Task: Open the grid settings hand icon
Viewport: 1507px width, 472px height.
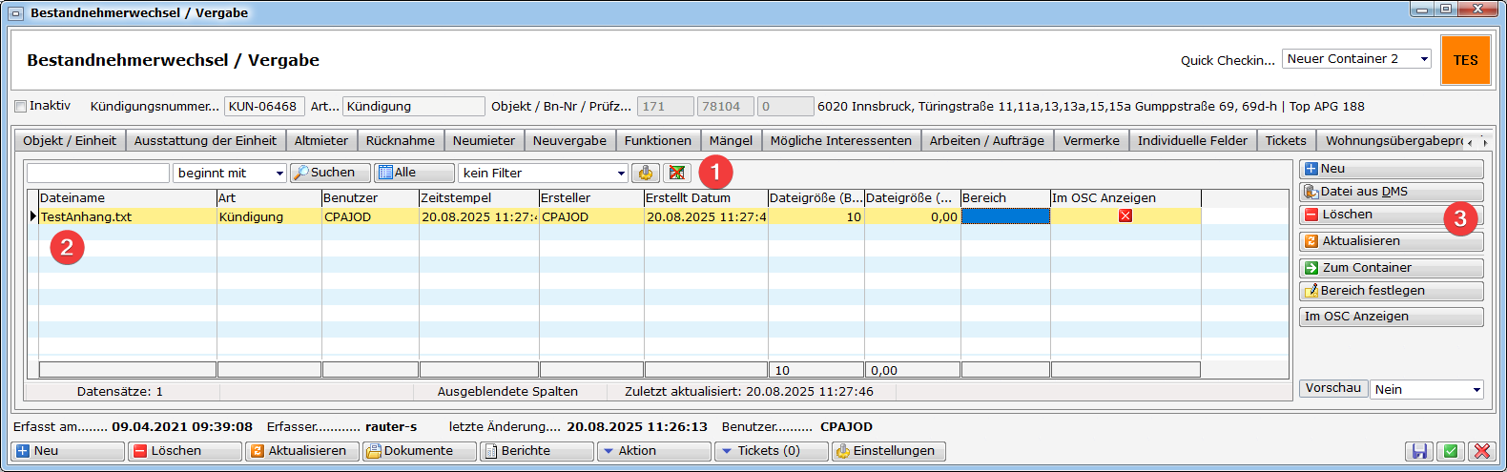Action: pyautogui.click(x=646, y=173)
